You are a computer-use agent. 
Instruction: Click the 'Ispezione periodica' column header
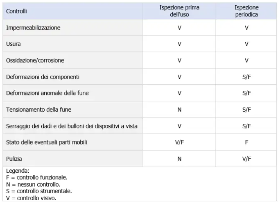click(x=246, y=11)
